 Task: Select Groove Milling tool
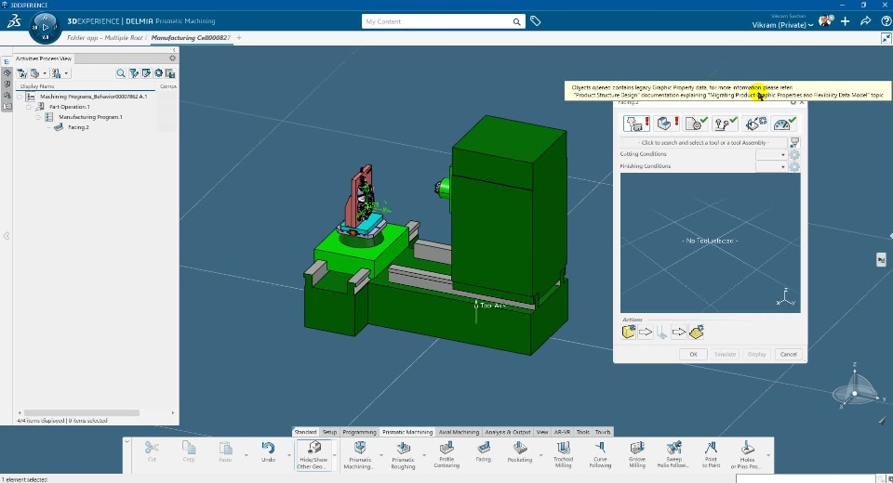point(637,455)
